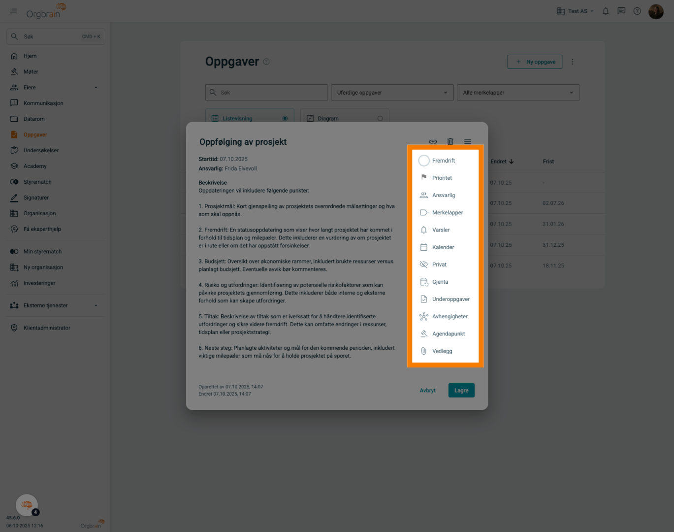
Task: Select the Listevisning radio button
Action: pos(285,118)
